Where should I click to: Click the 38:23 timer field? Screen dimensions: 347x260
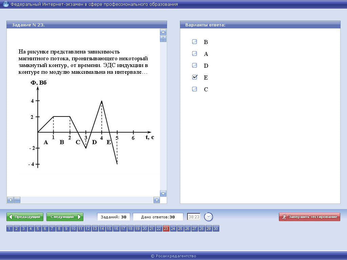pos(194,217)
